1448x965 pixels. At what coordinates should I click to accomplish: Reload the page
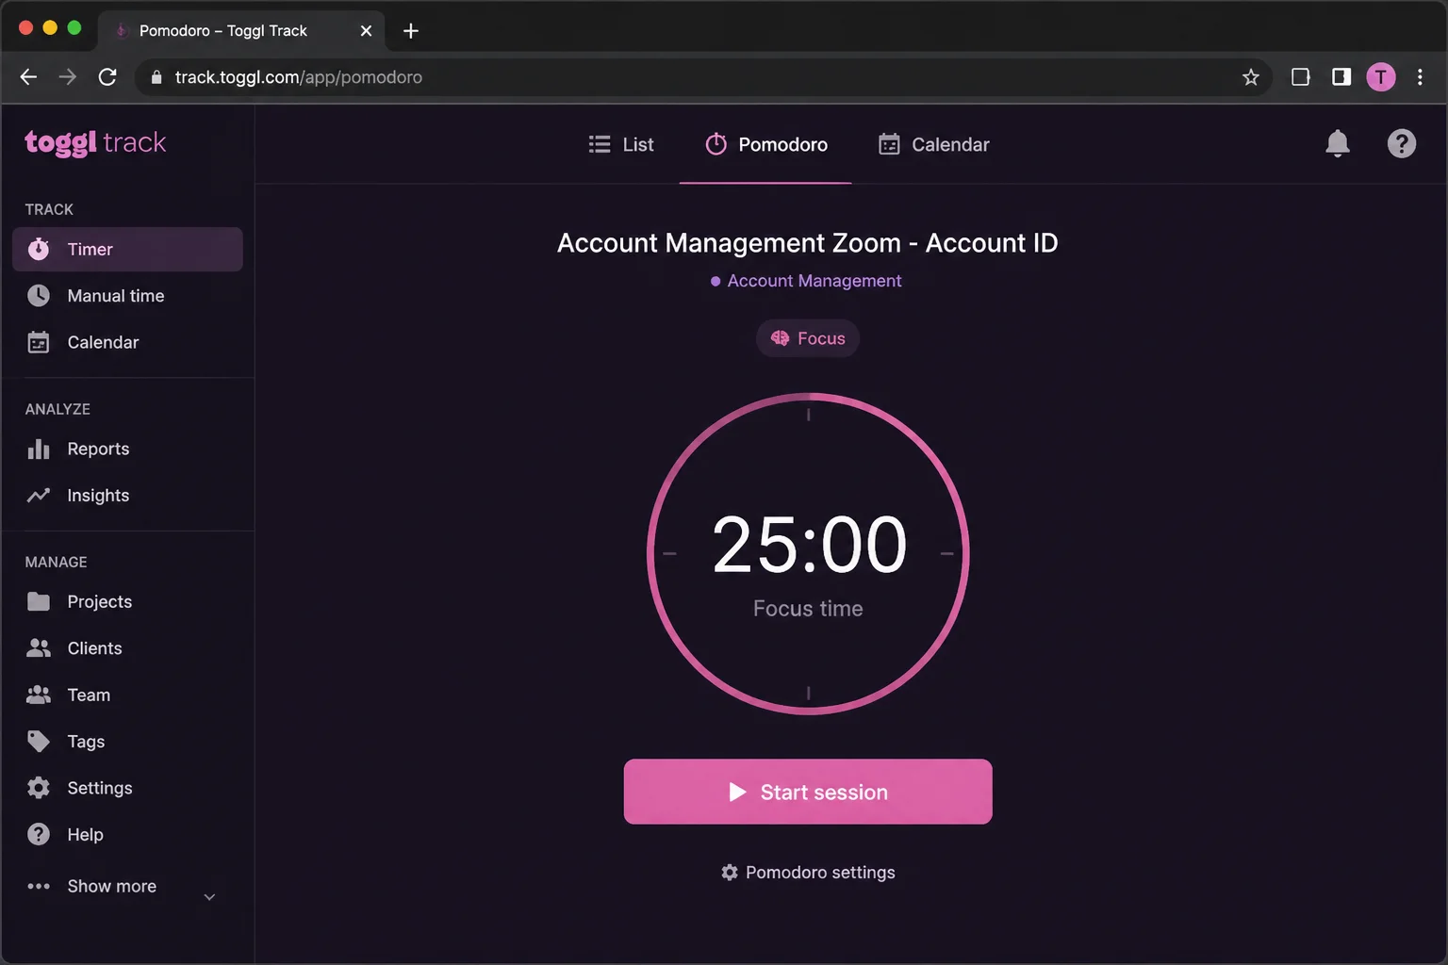pyautogui.click(x=107, y=77)
